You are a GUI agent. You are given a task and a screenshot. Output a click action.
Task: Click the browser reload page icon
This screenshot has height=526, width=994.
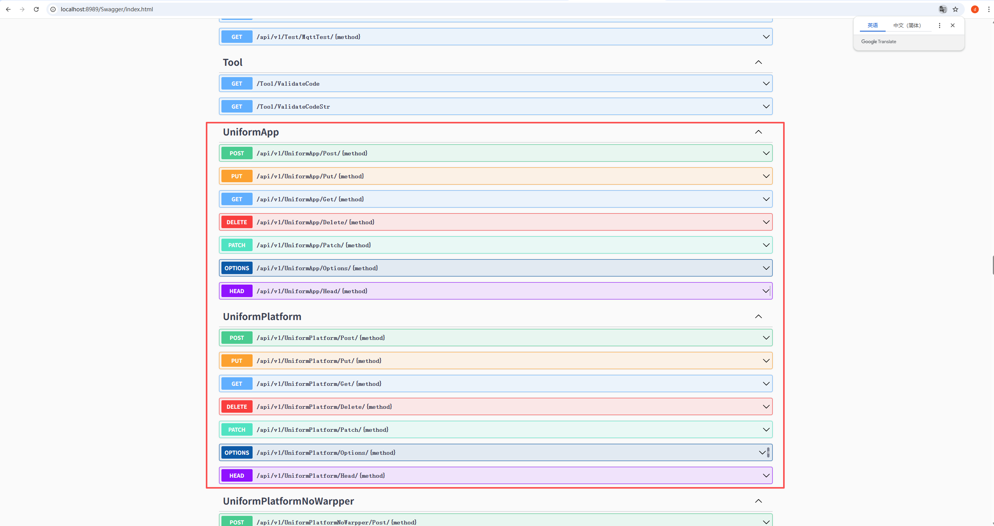(x=36, y=9)
